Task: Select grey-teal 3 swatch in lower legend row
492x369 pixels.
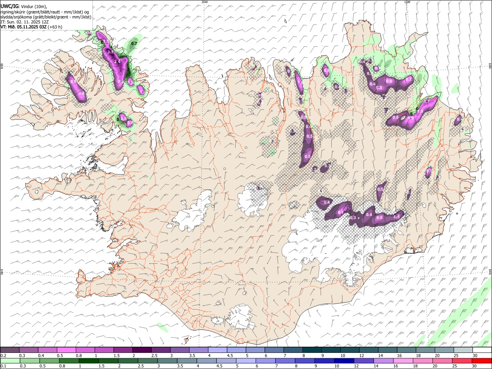Action: [167, 361]
